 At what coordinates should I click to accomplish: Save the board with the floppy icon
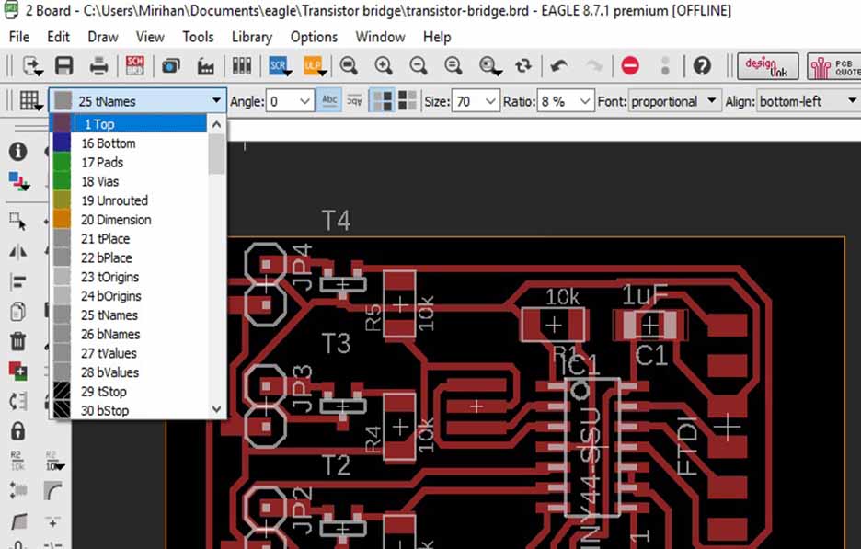[64, 66]
